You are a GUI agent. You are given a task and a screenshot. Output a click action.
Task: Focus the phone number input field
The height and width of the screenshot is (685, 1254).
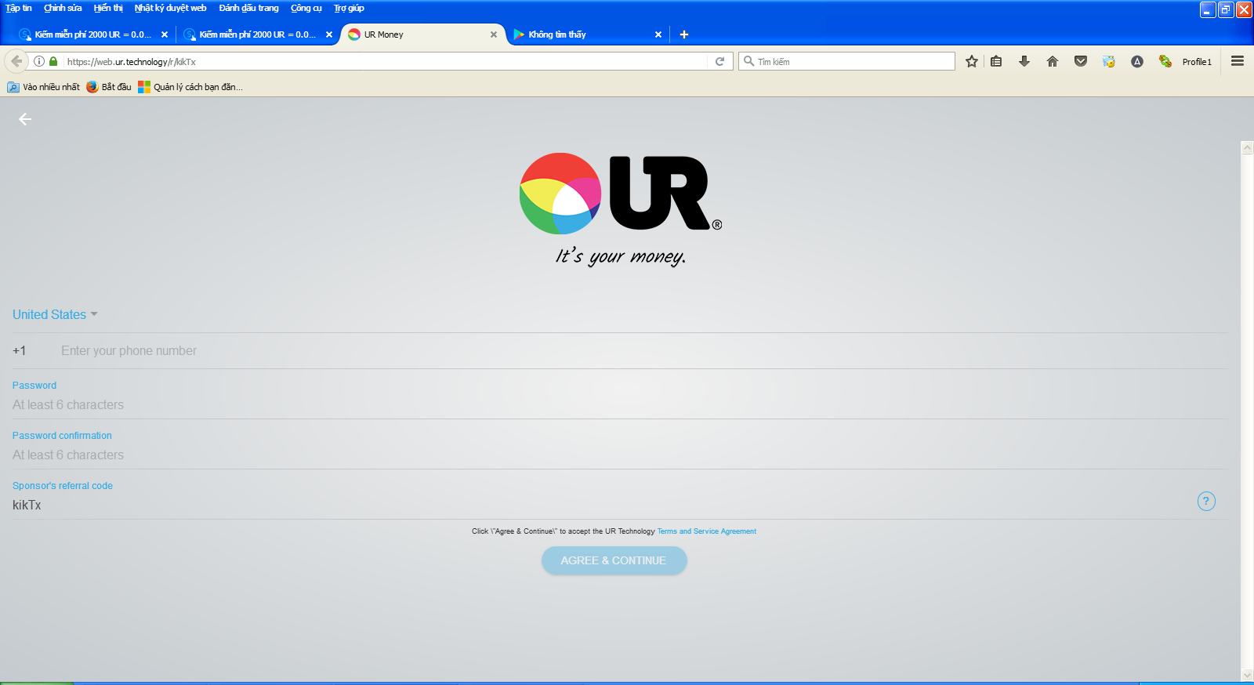[643, 351]
